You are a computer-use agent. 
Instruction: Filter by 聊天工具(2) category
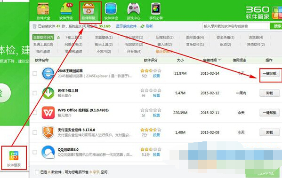pyautogui.click(x=104, y=44)
